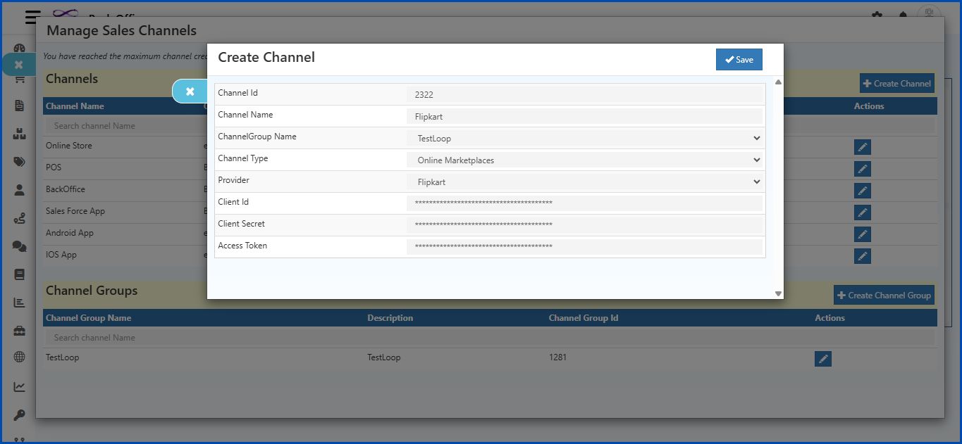This screenshot has height=444, width=962.
Task: Edit the TestLoop channel group
Action: 823,358
